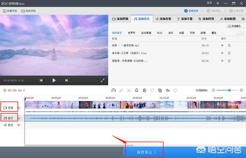Open the title bar dropdown menu arrow
Viewport: 246px width, 158px height.
click(218, 3)
